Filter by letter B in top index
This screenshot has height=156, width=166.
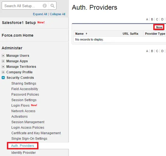pyautogui.click(x=152, y=19)
